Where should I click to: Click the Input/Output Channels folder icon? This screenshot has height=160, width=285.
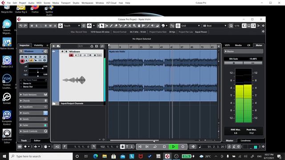(54, 104)
